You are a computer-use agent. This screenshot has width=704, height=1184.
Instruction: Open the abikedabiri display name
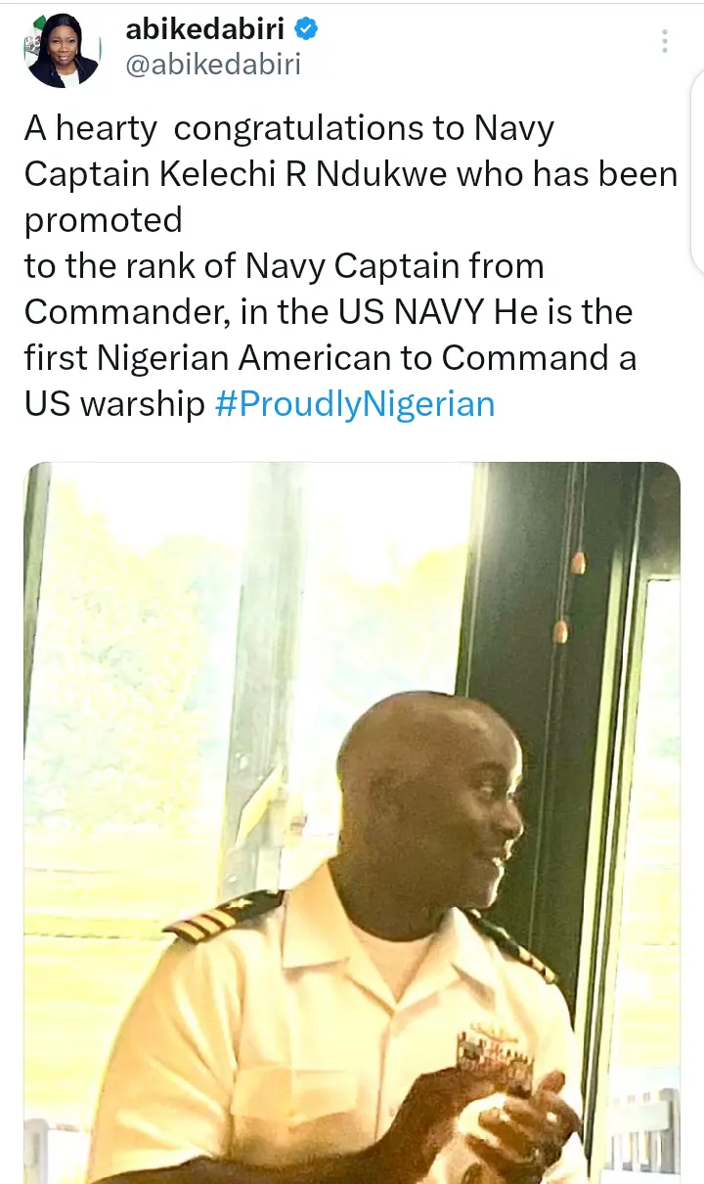point(207,30)
